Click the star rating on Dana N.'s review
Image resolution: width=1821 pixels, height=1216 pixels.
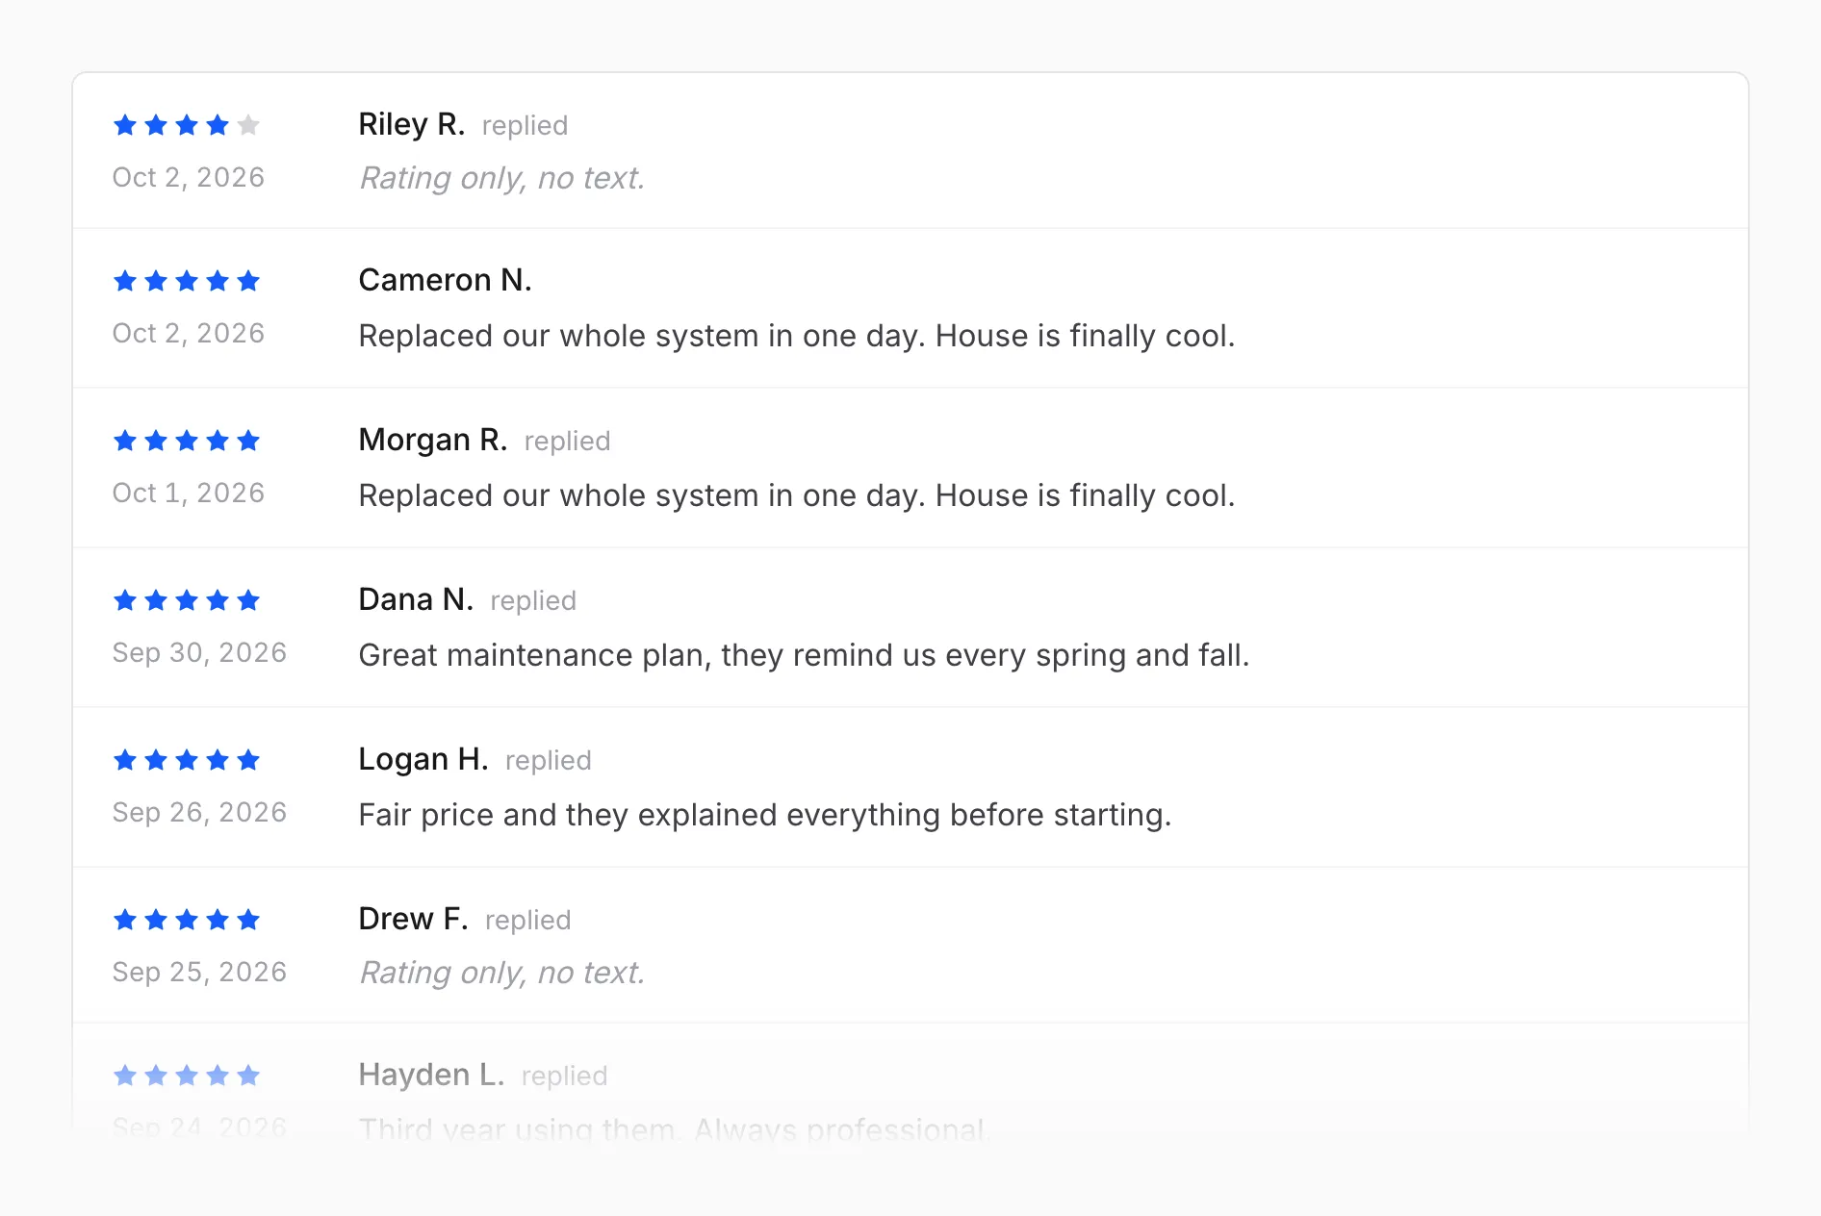coord(187,600)
